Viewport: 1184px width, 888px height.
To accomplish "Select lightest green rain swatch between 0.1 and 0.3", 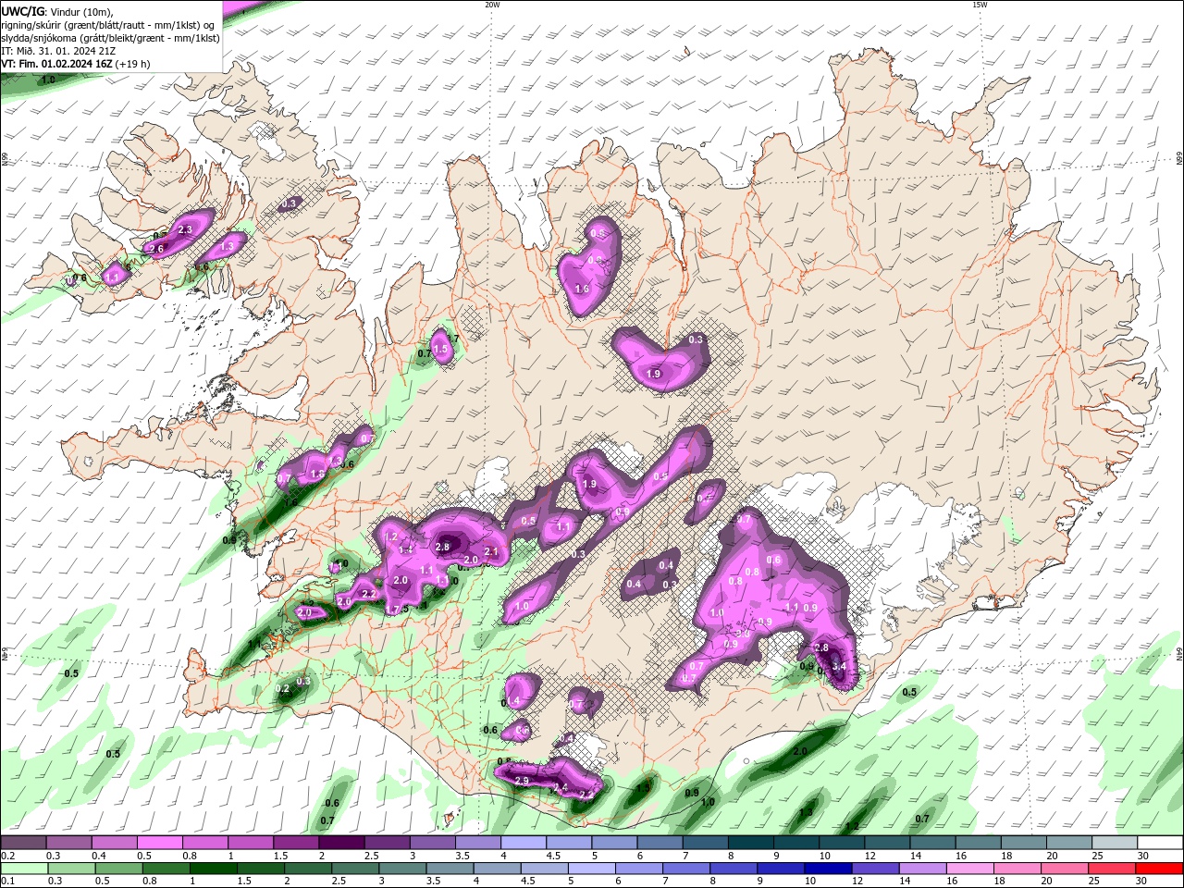I will 23,869.
